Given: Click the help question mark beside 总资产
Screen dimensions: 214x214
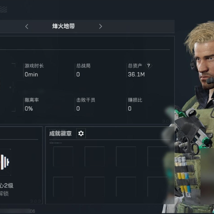Looking at the screenshot, I should pyautogui.click(x=149, y=66).
